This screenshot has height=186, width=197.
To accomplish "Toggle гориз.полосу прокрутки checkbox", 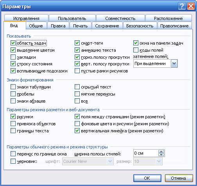I will [77, 57].
